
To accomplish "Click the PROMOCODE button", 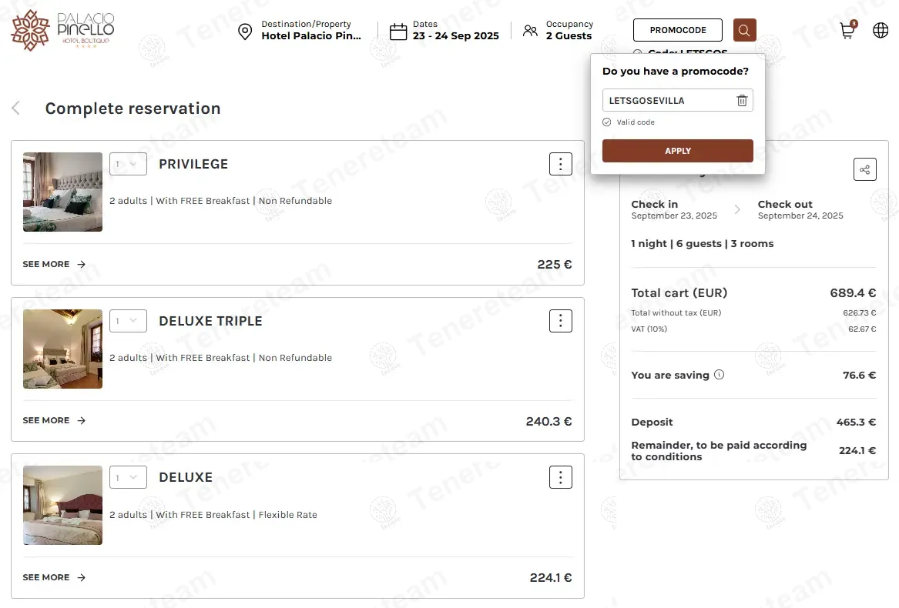I will tap(678, 30).
